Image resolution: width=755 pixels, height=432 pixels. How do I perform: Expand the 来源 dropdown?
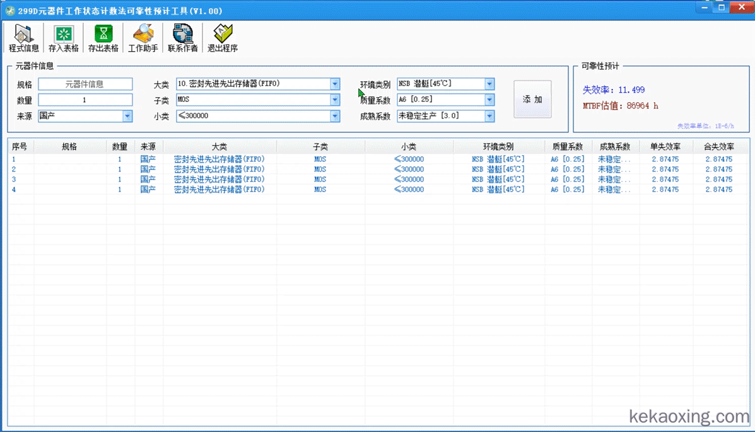(x=127, y=116)
